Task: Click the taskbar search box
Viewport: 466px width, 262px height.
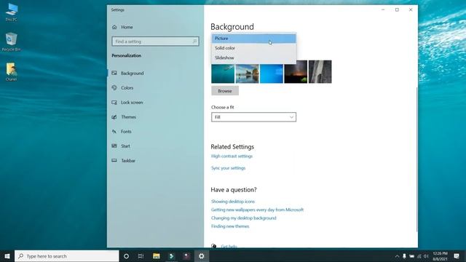Action: point(67,256)
